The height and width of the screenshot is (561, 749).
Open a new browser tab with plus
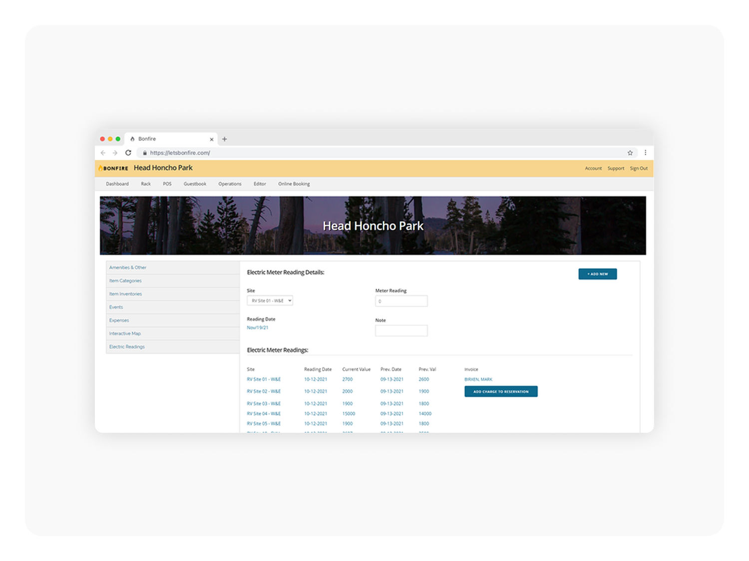coord(224,139)
